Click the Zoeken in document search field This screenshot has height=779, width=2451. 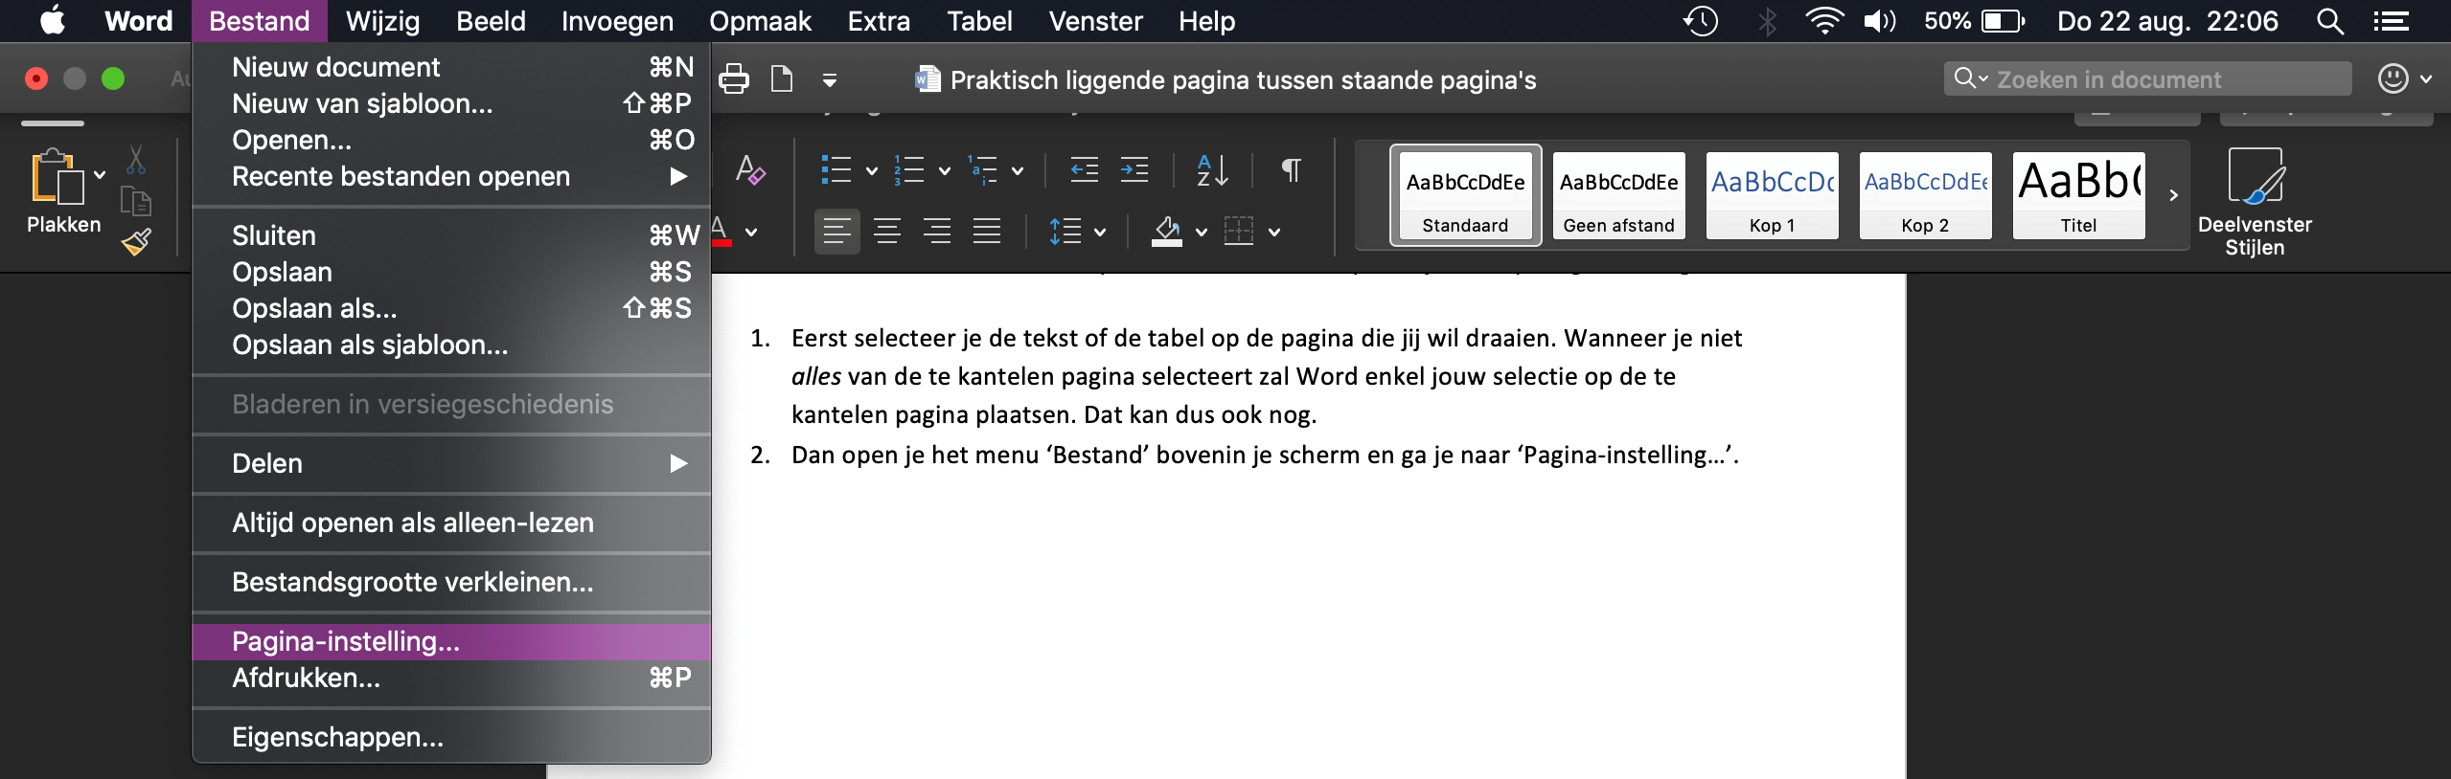[x=2147, y=78]
